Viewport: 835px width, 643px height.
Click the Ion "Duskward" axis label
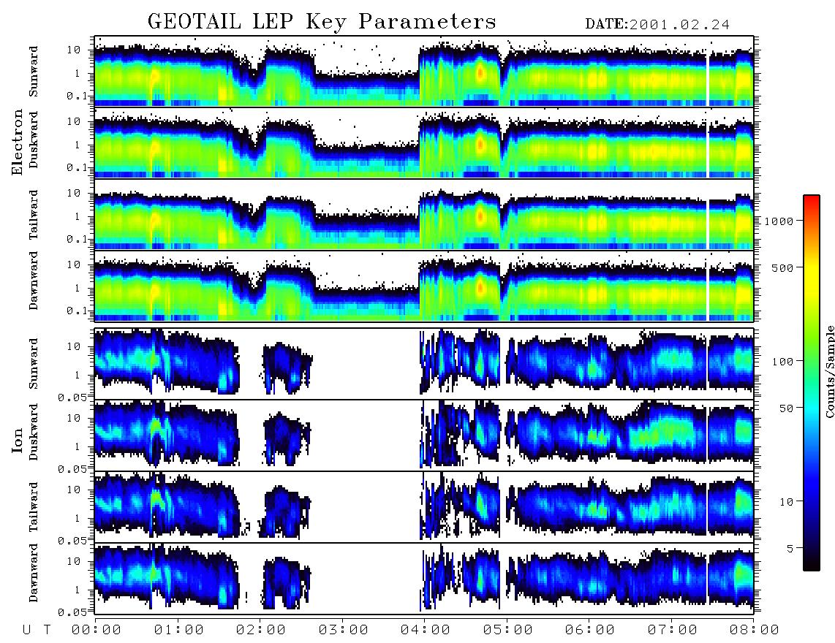34,433
